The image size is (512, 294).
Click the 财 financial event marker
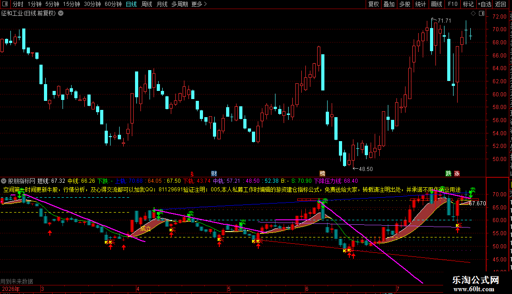pos(214,173)
